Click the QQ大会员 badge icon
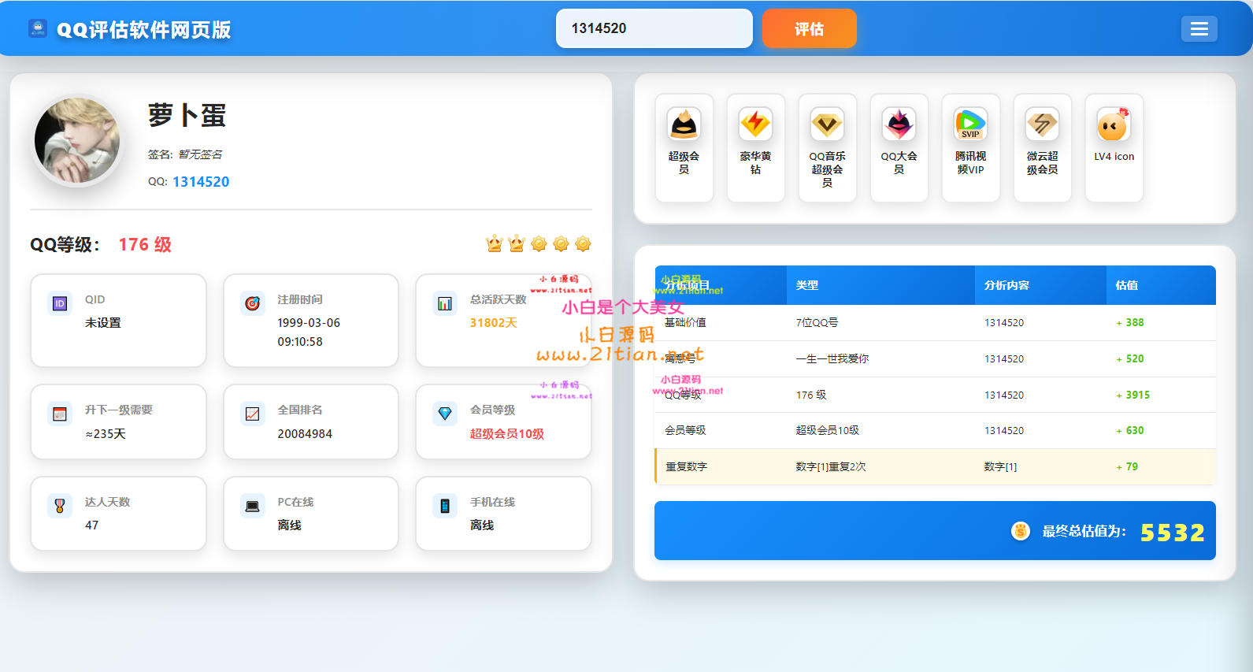This screenshot has height=672, width=1253. coord(899,124)
